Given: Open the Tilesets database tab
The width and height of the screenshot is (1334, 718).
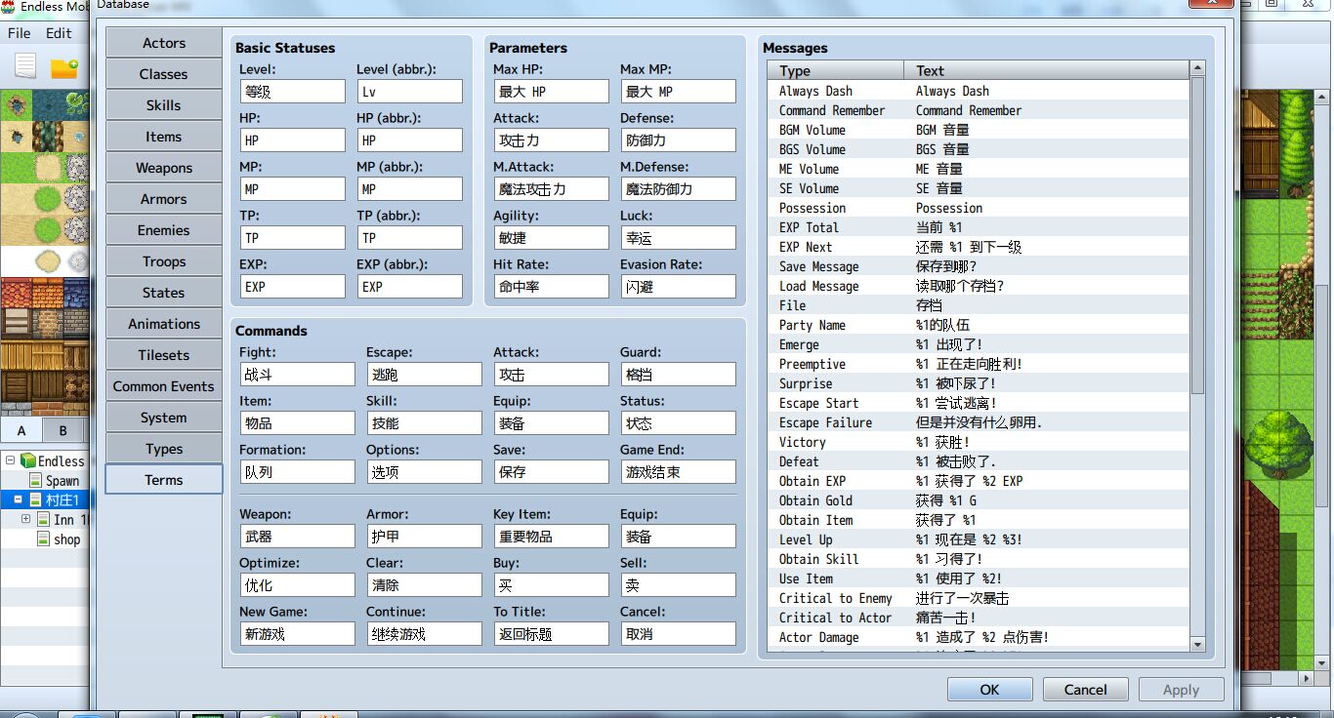Looking at the screenshot, I should click(164, 355).
